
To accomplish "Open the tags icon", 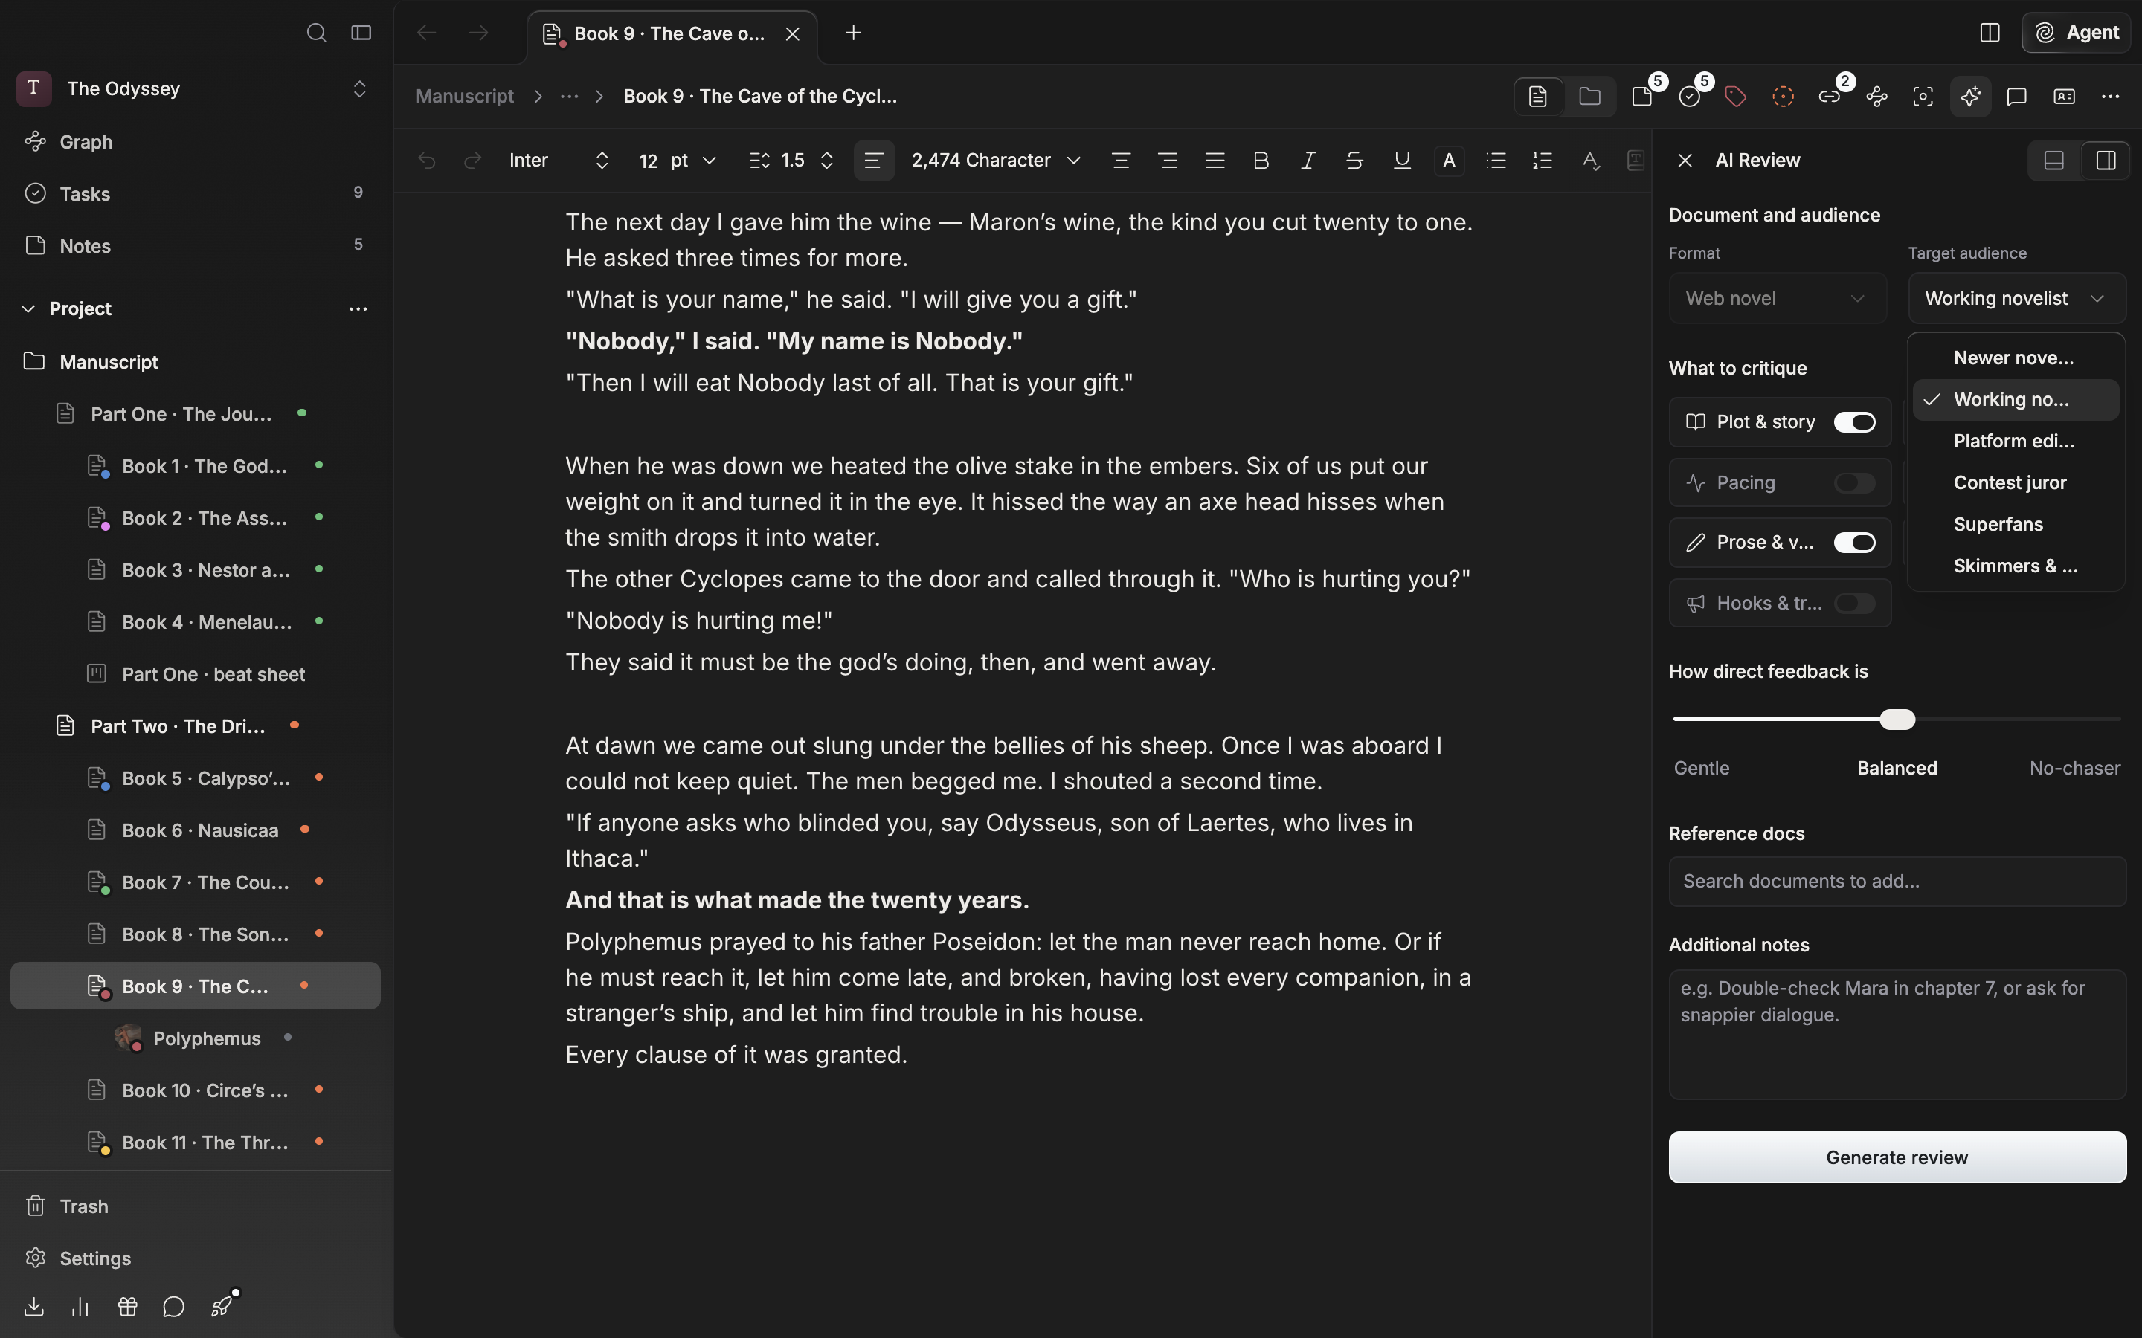I will coord(1736,97).
